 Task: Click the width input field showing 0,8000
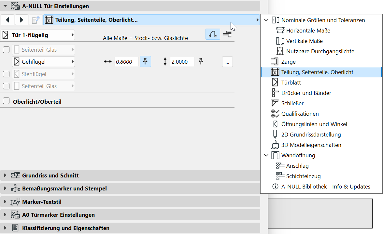[126, 62]
